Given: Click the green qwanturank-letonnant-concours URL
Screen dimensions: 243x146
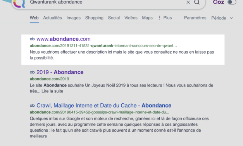Looking at the screenshot, I should tap(103, 46).
